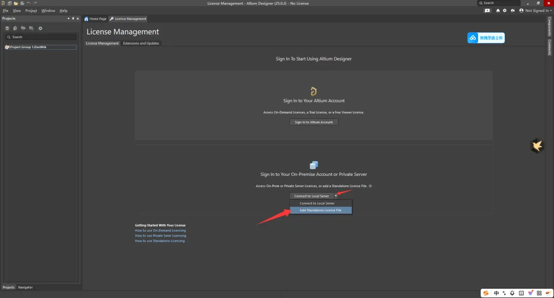Open the Project menu

[x=31, y=11]
